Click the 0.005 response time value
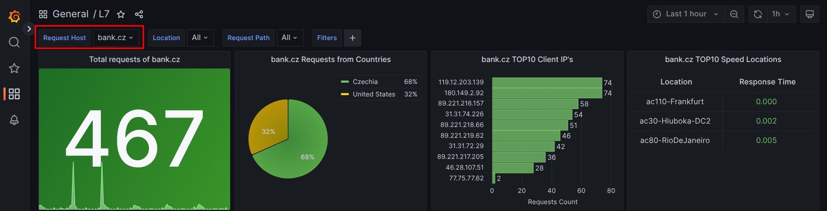This screenshot has height=211, width=827. point(767,140)
